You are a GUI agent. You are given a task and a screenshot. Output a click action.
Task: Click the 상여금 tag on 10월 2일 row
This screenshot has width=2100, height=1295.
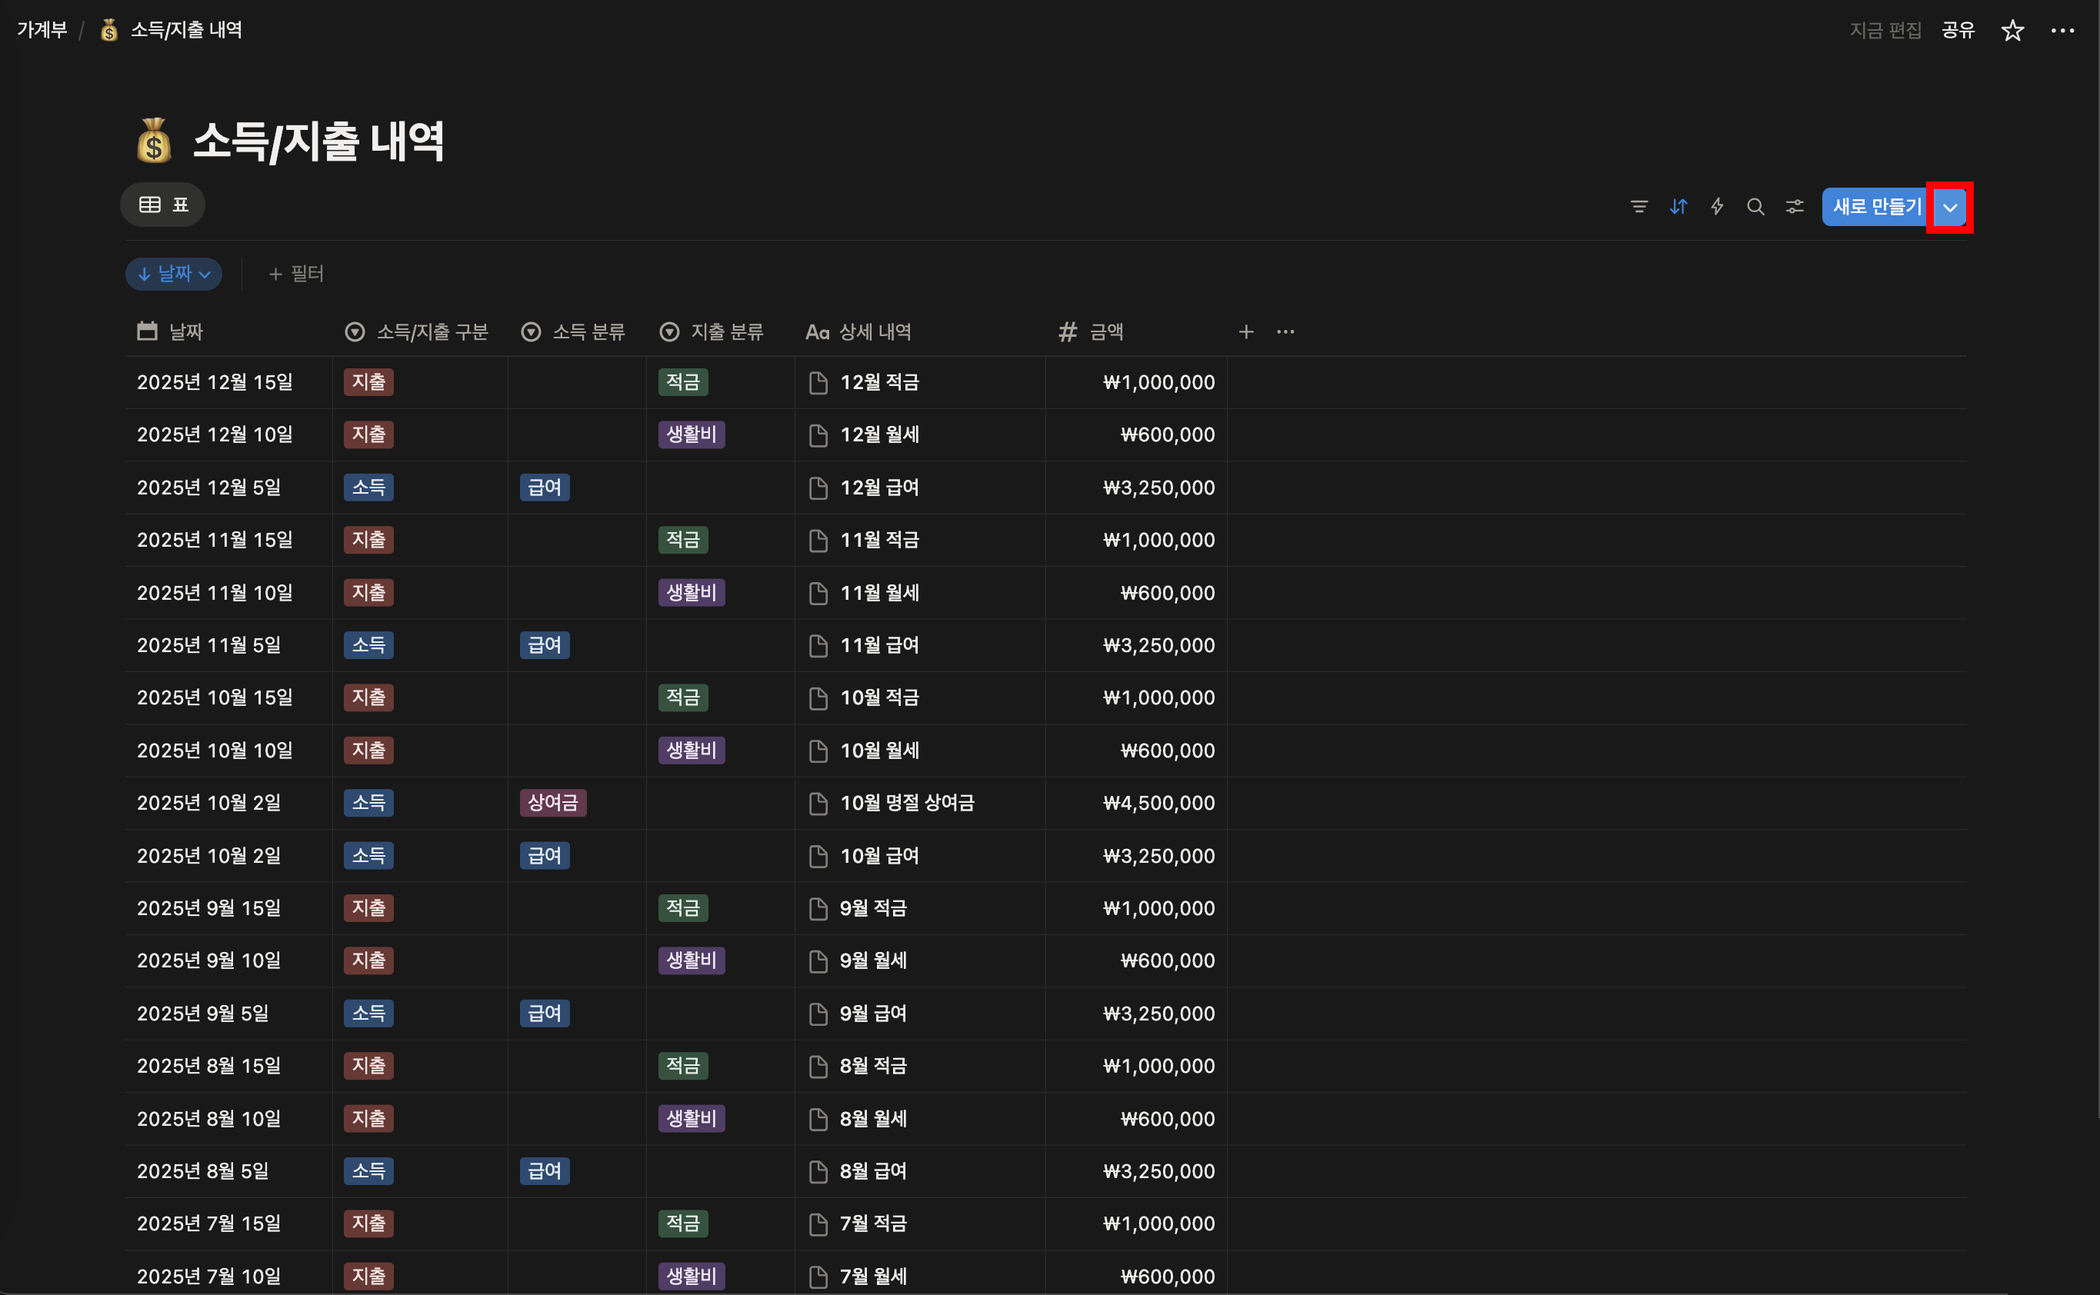point(552,803)
